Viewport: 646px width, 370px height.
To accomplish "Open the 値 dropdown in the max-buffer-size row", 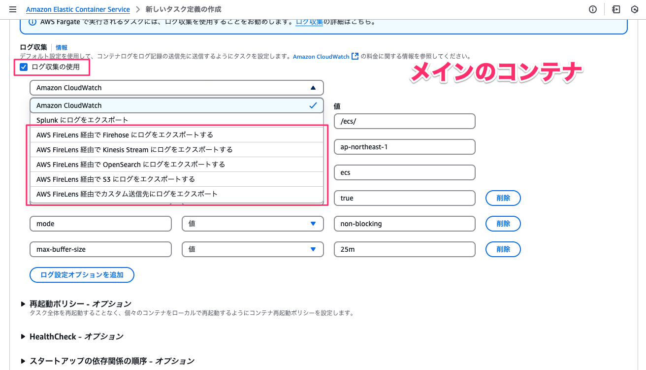I will point(253,249).
